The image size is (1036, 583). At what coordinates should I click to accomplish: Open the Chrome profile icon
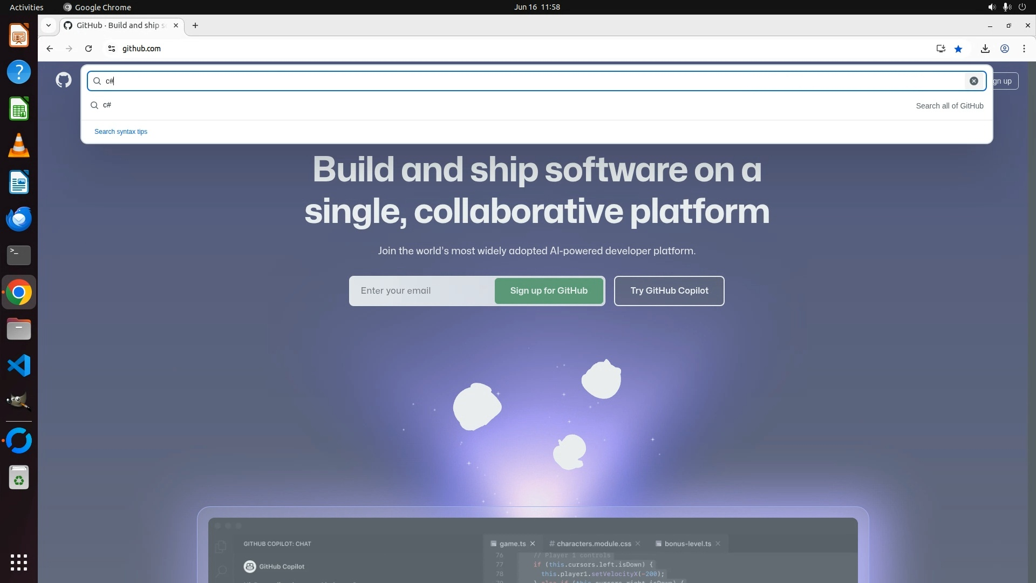pyautogui.click(x=1004, y=49)
